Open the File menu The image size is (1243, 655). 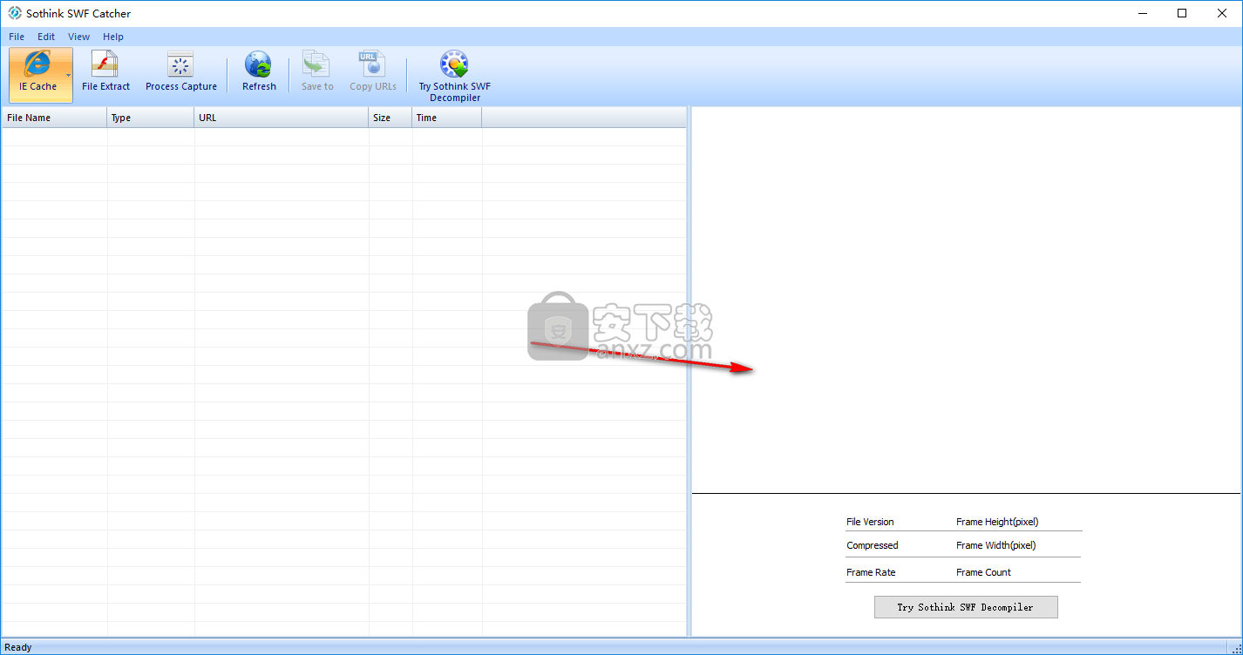coord(17,37)
